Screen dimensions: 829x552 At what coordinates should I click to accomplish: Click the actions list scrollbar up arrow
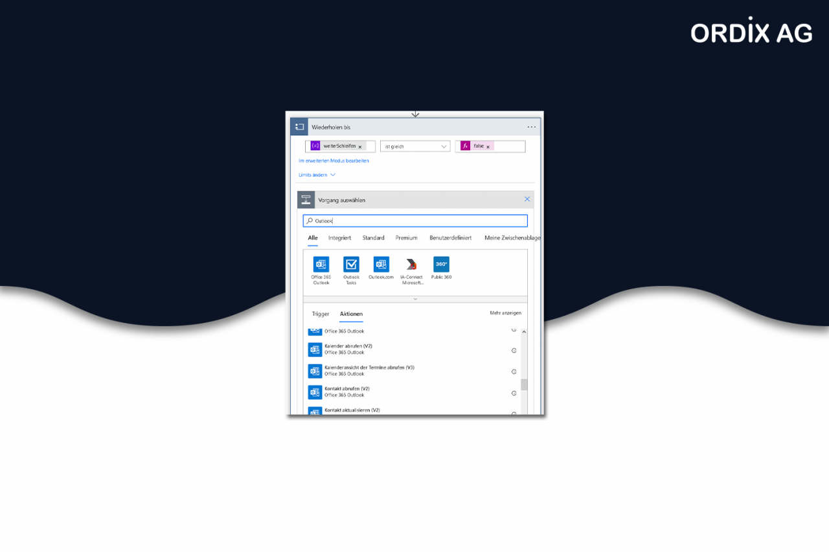click(x=524, y=331)
